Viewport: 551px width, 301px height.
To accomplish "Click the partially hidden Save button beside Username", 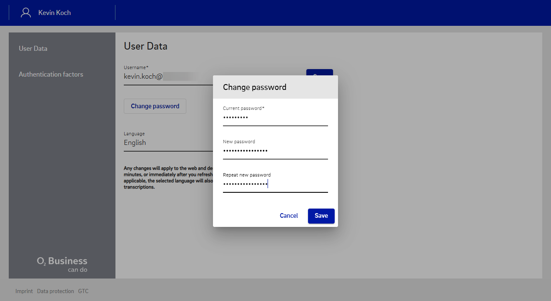I will [320, 72].
